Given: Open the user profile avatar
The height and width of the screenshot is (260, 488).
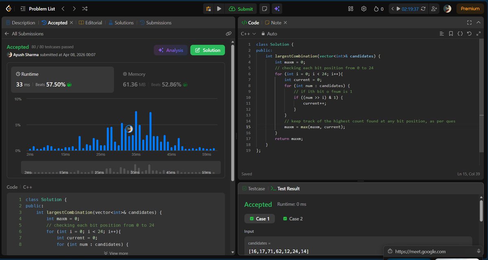Looking at the screenshot, I should 447,9.
